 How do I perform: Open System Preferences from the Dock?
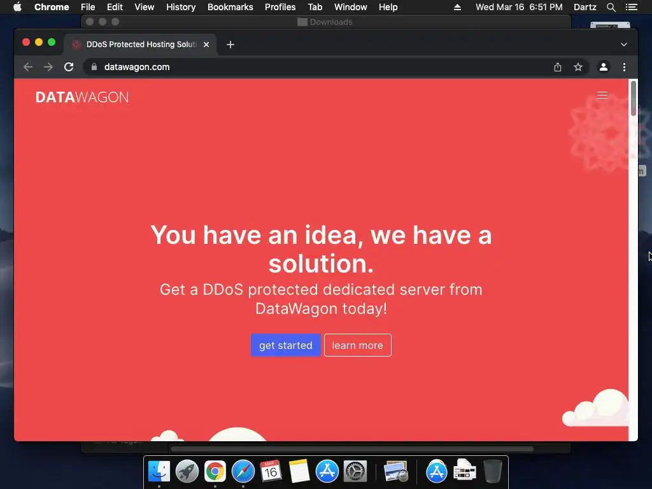pyautogui.click(x=355, y=472)
